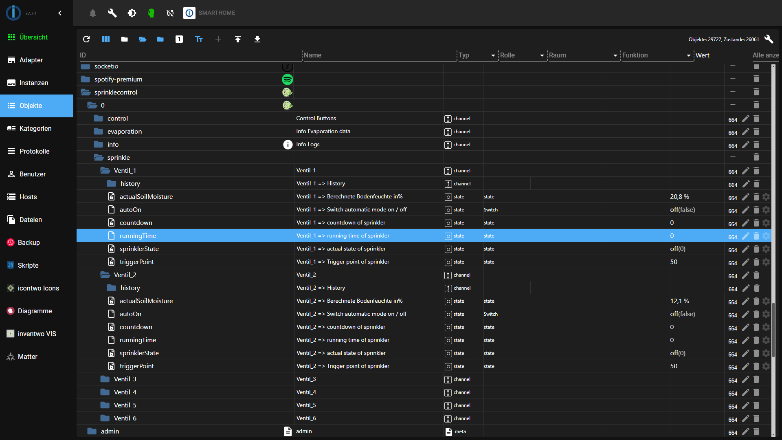Toggle expert mode head icon
The image size is (782, 440).
click(x=151, y=13)
